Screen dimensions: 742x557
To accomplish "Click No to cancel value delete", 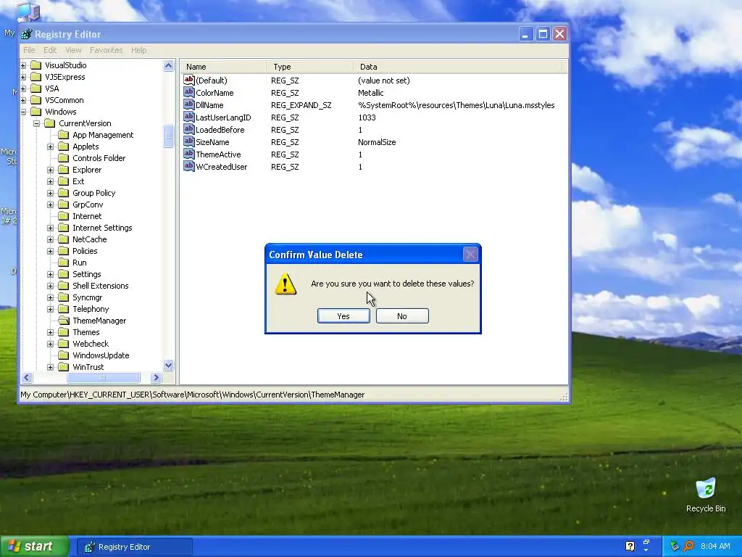I will tap(402, 316).
